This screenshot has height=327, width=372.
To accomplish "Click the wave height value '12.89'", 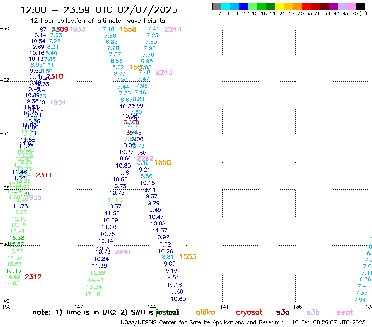I will [98, 273].
